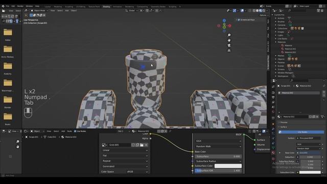Adjust the Subsurface IOR slider
This screenshot has width=327, height=184.
point(218,171)
